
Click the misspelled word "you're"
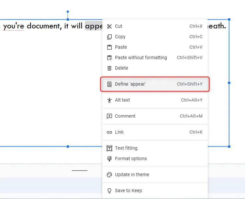[x=14, y=26]
